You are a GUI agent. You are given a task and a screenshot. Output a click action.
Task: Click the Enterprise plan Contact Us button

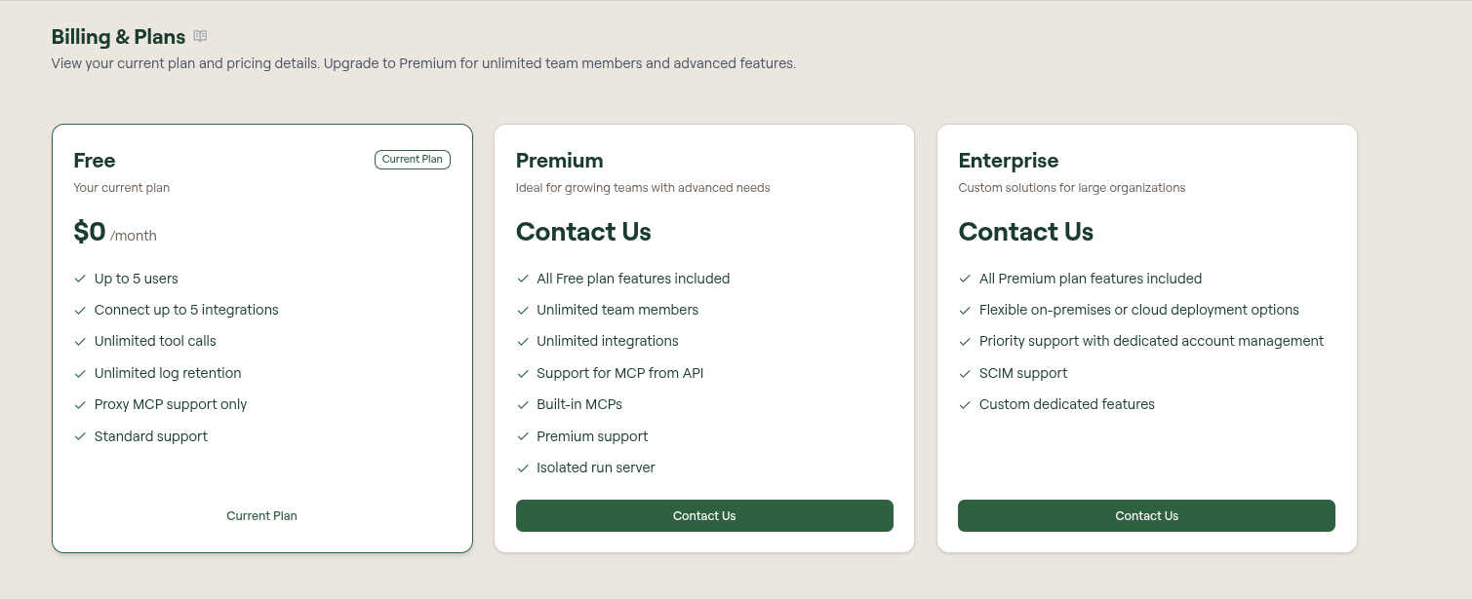click(1146, 516)
